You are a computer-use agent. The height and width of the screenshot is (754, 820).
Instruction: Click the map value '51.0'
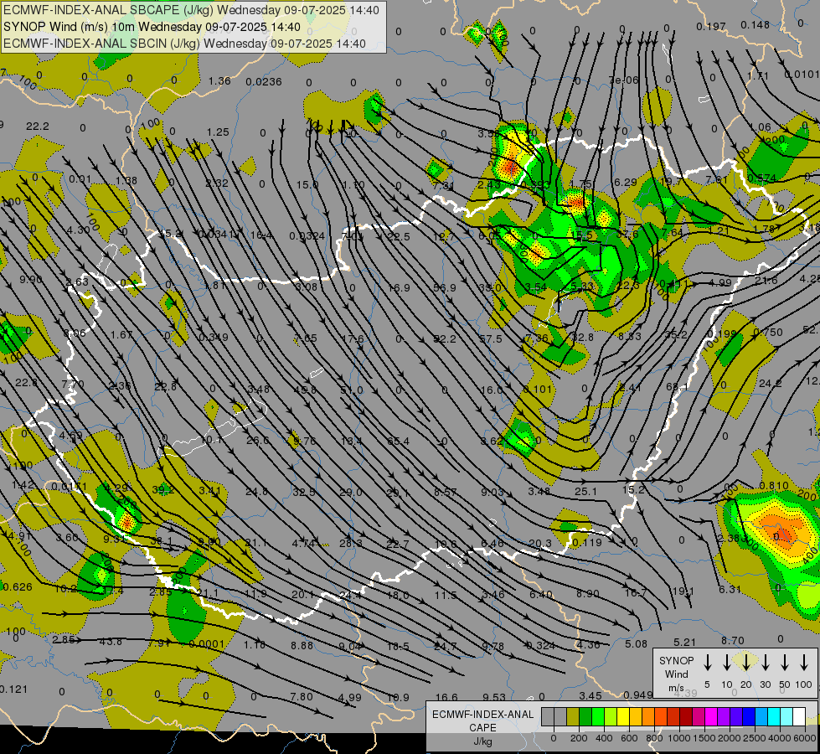(352, 390)
